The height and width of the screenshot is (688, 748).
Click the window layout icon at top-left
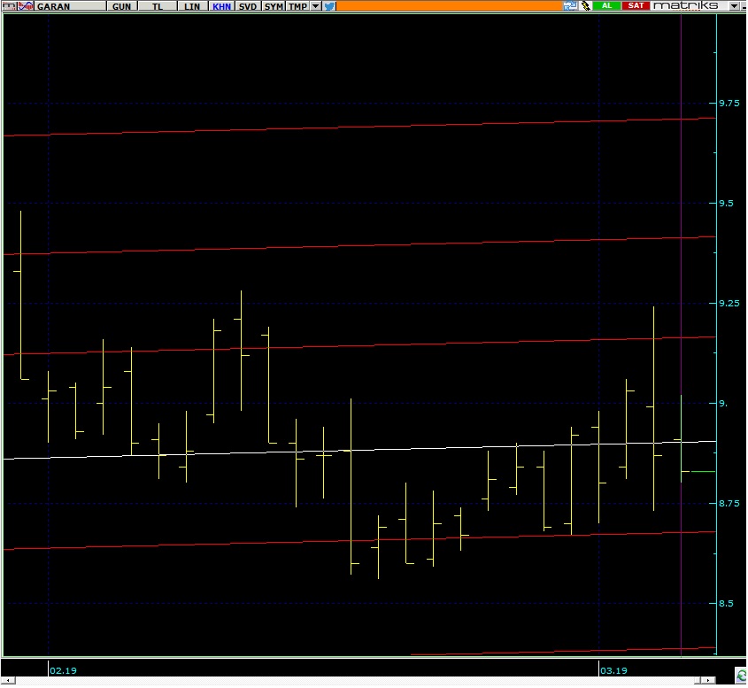pyautogui.click(x=8, y=6)
